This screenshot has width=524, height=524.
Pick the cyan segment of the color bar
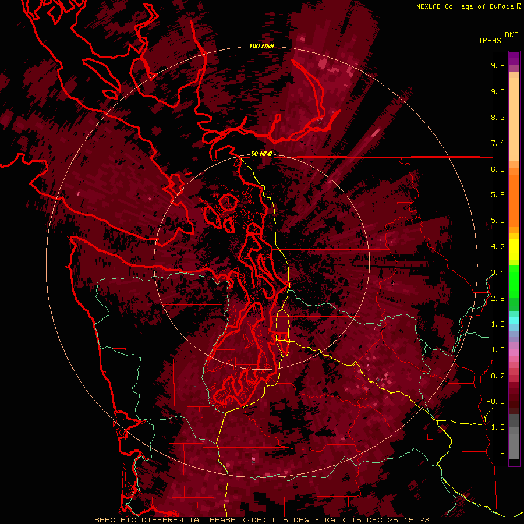(514, 320)
